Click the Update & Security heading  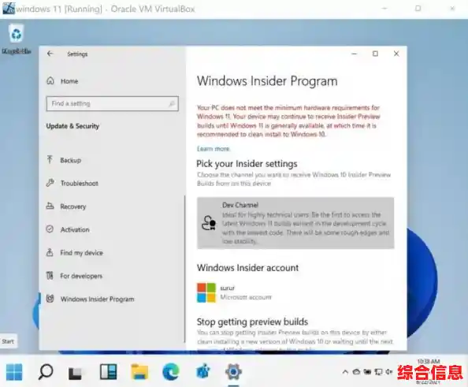[72, 126]
